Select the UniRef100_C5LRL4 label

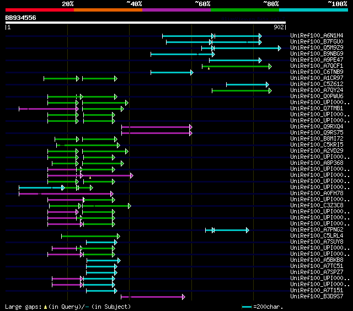pyautogui.click(x=317, y=236)
